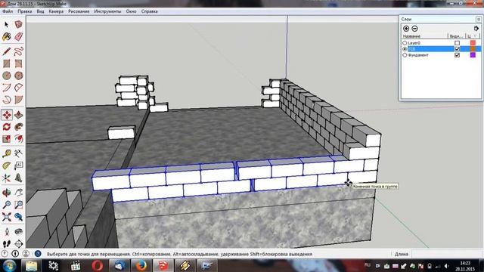Select the Line pencil tool

[x=7, y=51]
